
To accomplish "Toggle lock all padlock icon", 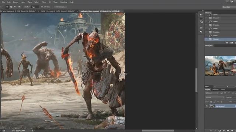I will click(221, 102).
